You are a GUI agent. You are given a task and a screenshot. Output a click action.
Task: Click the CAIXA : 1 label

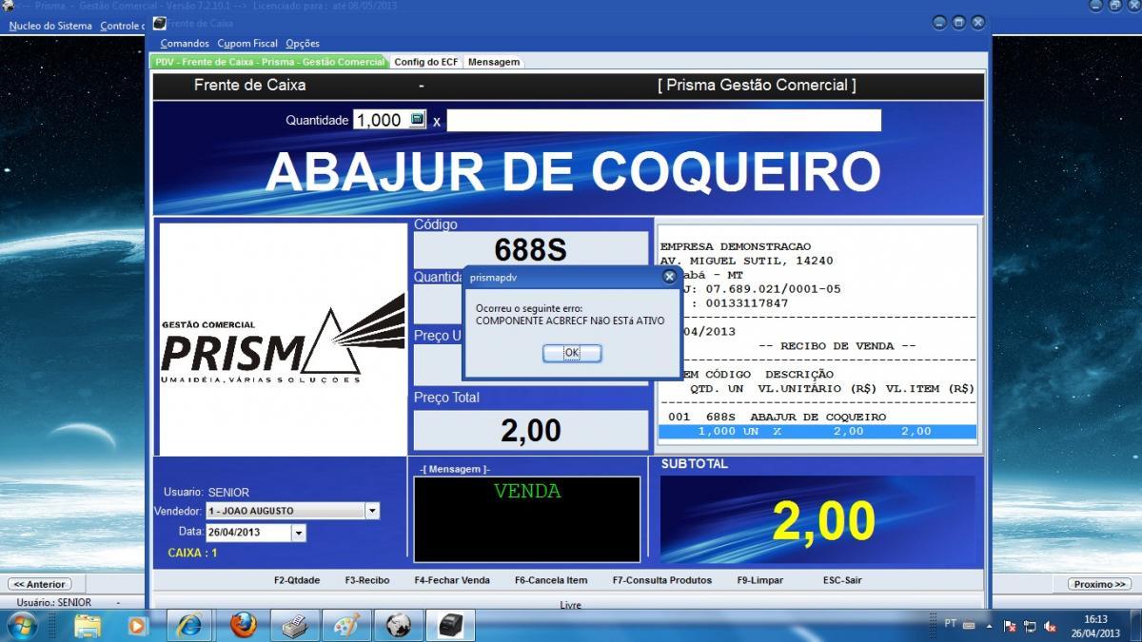pos(192,553)
